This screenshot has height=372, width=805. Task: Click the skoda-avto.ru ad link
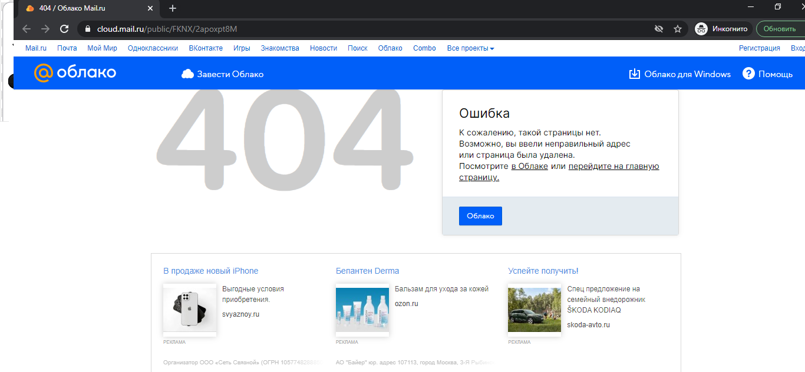point(588,325)
